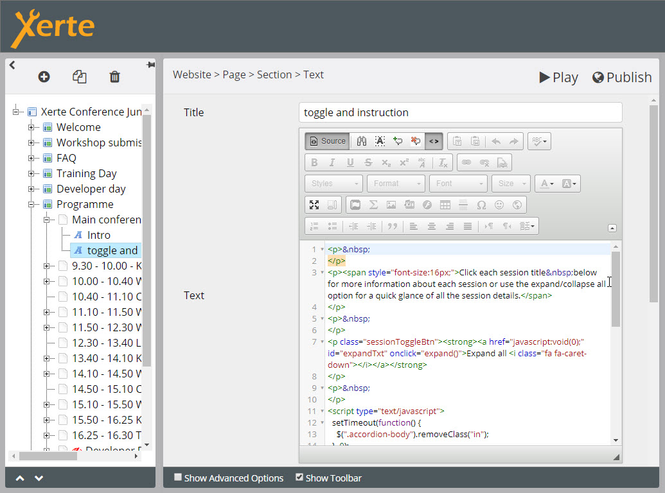
Task: Move item down with arrow
Action: (39, 478)
